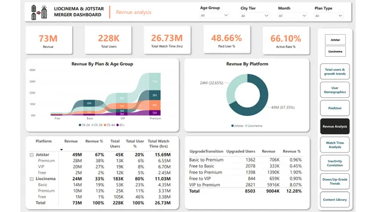Sort by Revnue % column in platform table

[x=94, y=141]
